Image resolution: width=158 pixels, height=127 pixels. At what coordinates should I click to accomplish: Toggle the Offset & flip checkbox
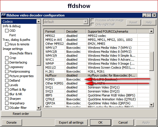click(7, 90)
